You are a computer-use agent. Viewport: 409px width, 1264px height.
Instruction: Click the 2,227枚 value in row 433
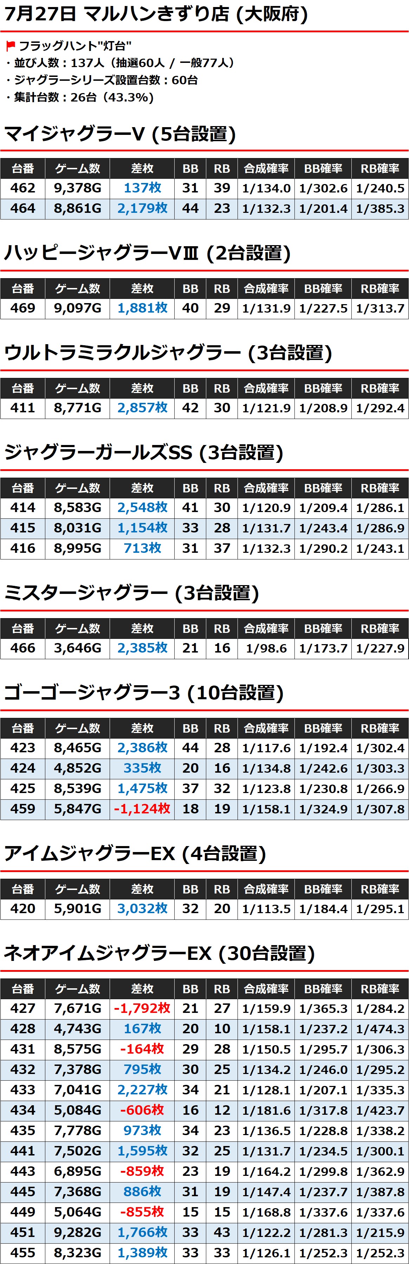point(142,1090)
